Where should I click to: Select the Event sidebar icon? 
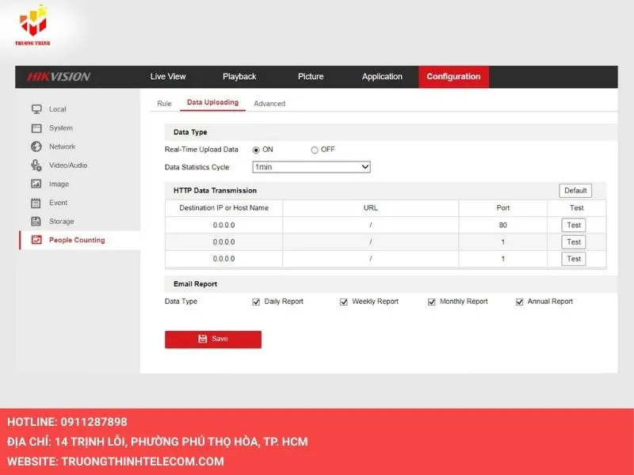tap(35, 203)
